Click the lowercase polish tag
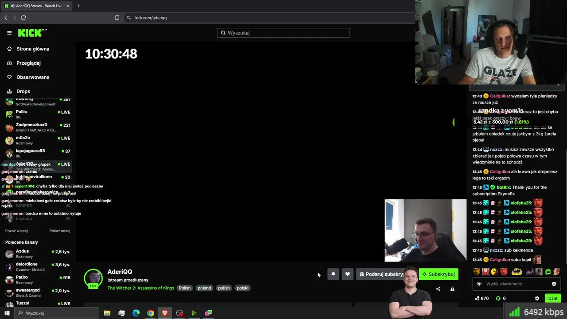567x319 pixels. pos(224,288)
